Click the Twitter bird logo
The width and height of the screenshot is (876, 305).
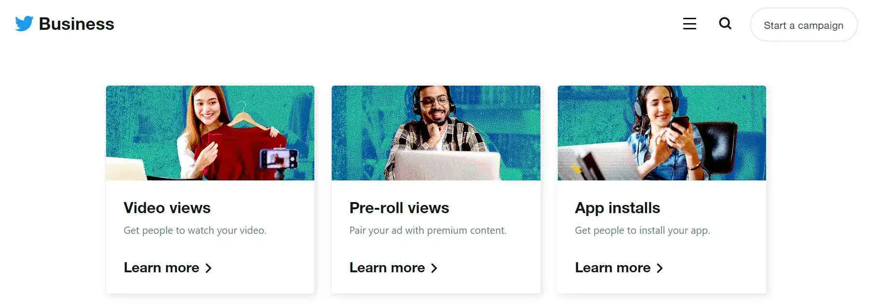(24, 24)
